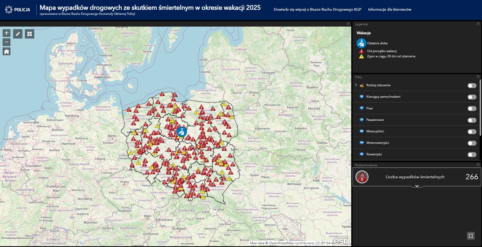Click the blue Ostatnia doba marker on the map

[181, 132]
